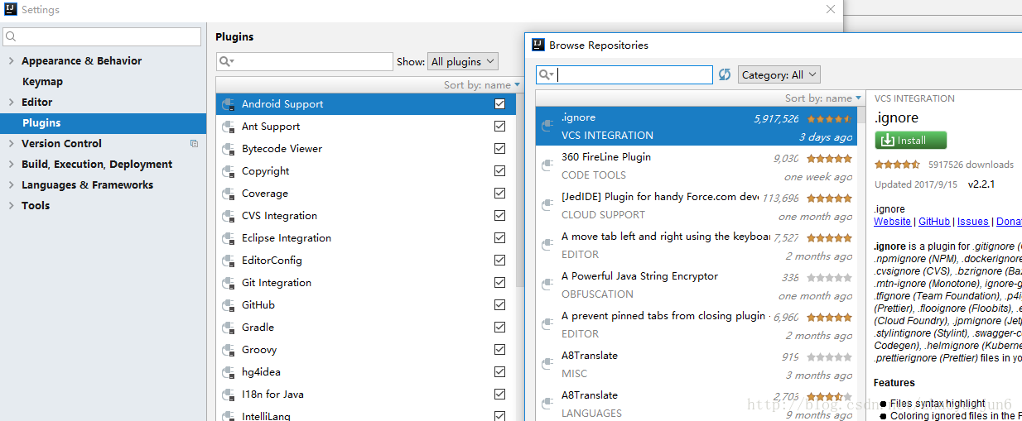Toggle the CVS Integration checkbox

(x=499, y=216)
